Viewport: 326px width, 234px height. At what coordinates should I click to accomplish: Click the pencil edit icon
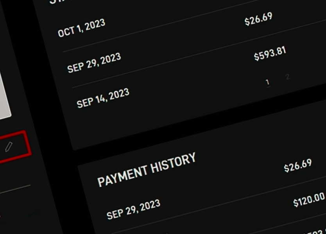tap(9, 147)
